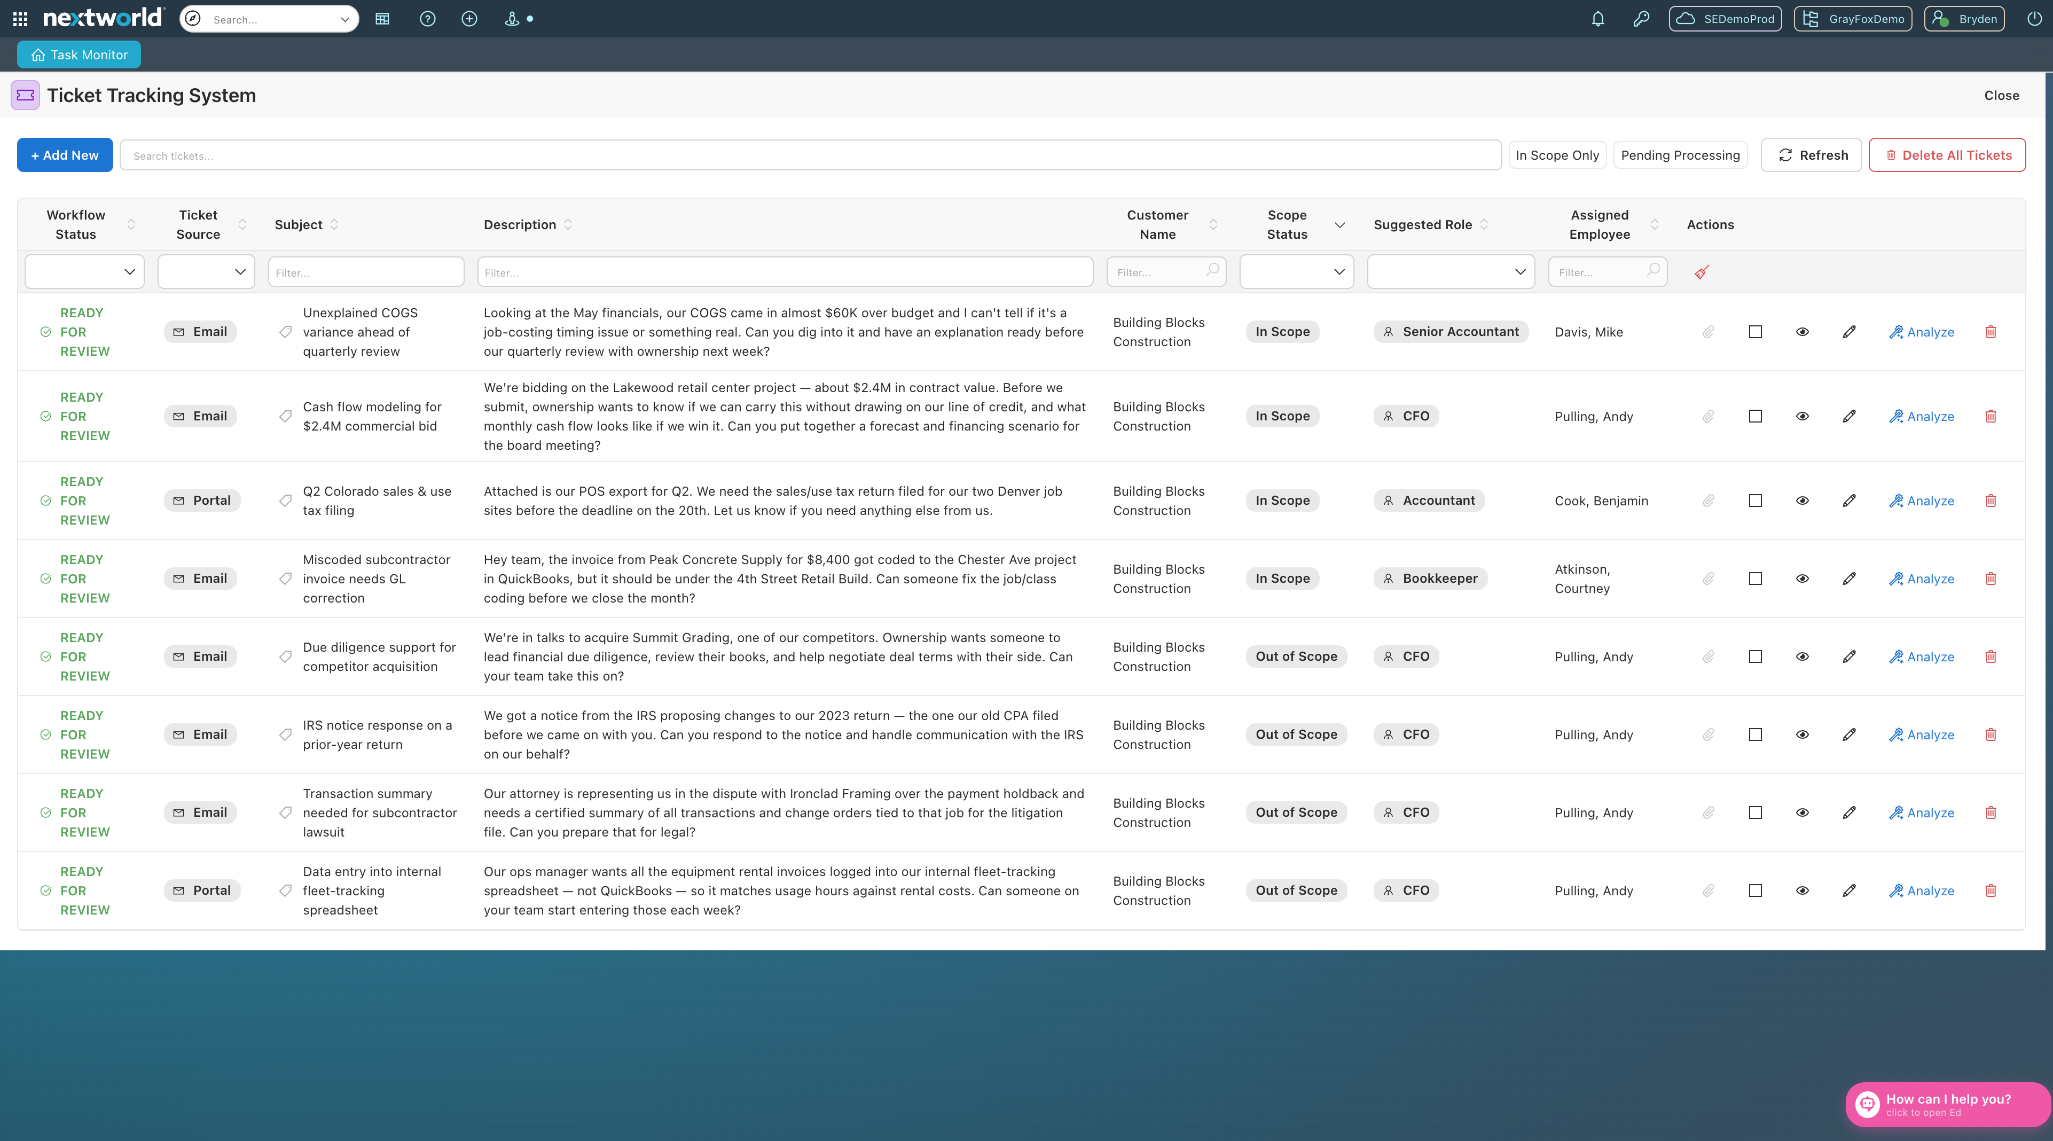Tick the checkbox for Miscoded subcontractor ticket
2053x1141 pixels.
(x=1755, y=579)
